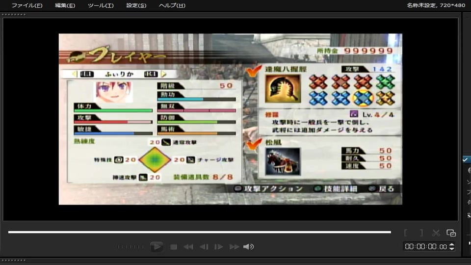Increase timecode with the up arrow
The width and height of the screenshot is (471, 265).
tap(451, 244)
